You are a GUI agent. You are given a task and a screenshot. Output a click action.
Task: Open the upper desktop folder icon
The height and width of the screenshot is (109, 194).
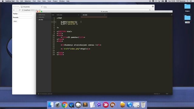(x=187, y=6)
